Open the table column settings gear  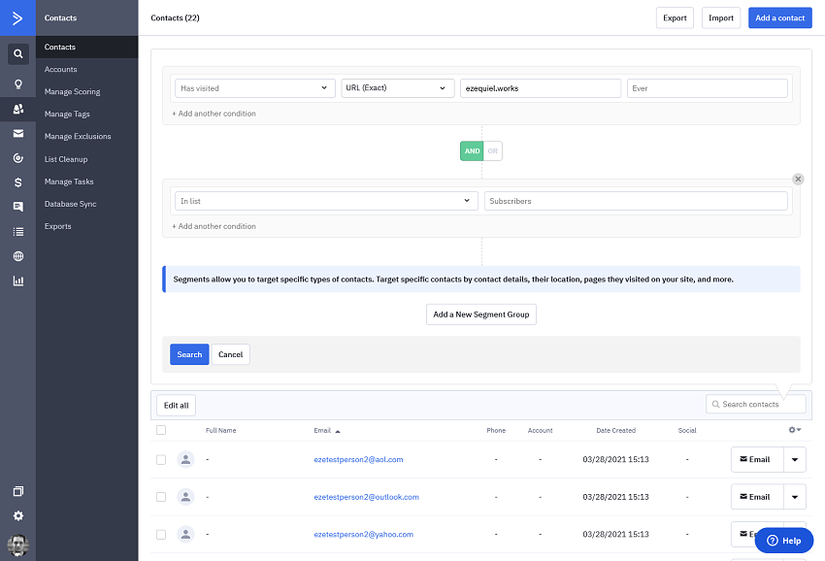pyautogui.click(x=795, y=430)
